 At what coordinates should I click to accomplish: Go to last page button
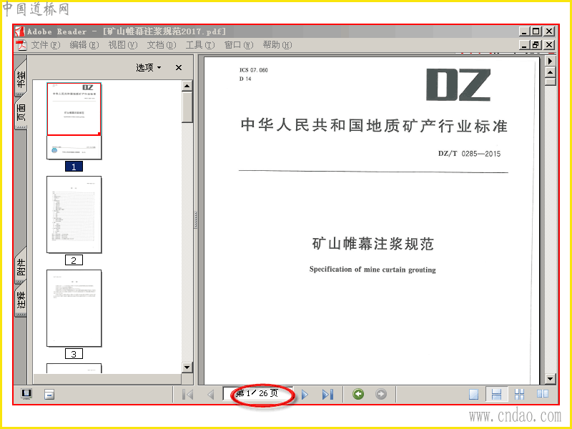[327, 395]
